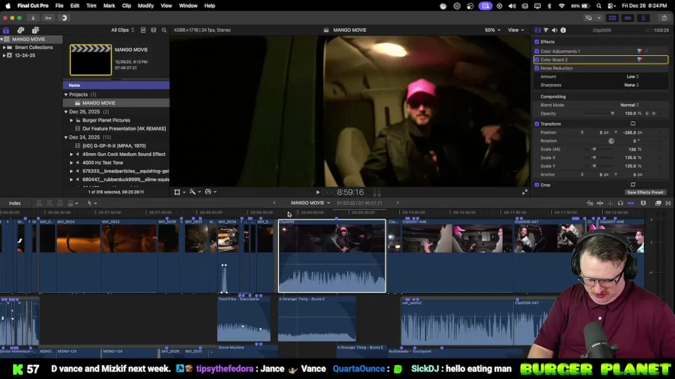Click the Crop onscreen controls icon
This screenshot has width=675, height=379.
tap(633, 185)
